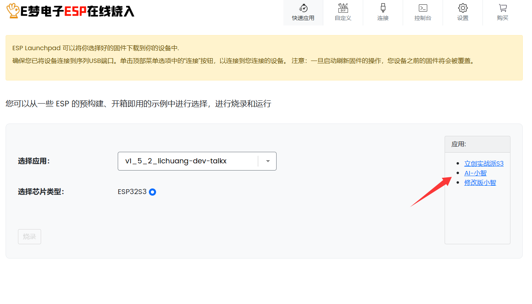Go to the 购买 tab label
Screen dimensions: 532x304
pos(502,18)
